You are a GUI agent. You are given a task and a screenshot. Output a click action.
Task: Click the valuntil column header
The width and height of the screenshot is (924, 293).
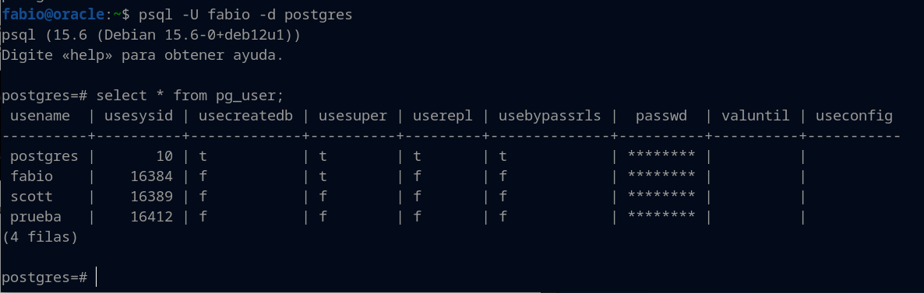(756, 116)
